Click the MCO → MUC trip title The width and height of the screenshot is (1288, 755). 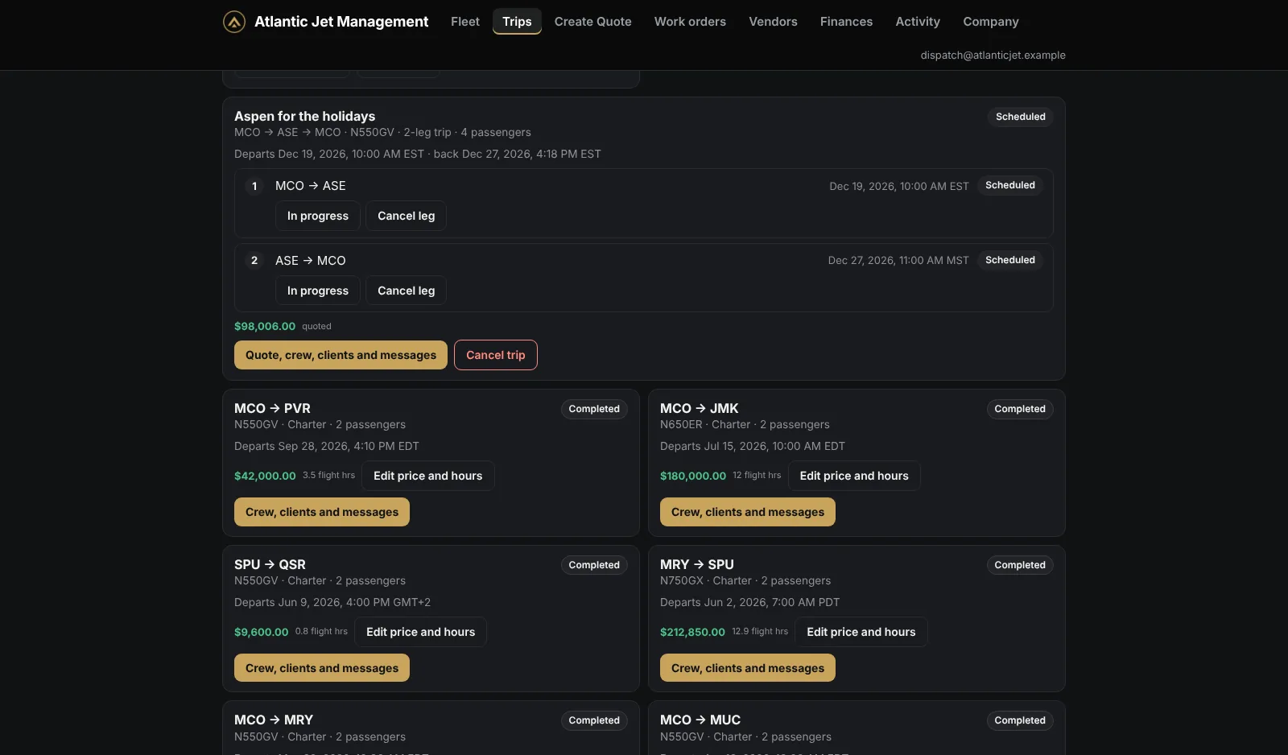(x=700, y=720)
